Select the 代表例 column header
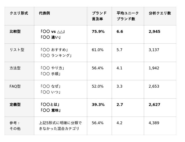185x142 pixels. point(44,13)
